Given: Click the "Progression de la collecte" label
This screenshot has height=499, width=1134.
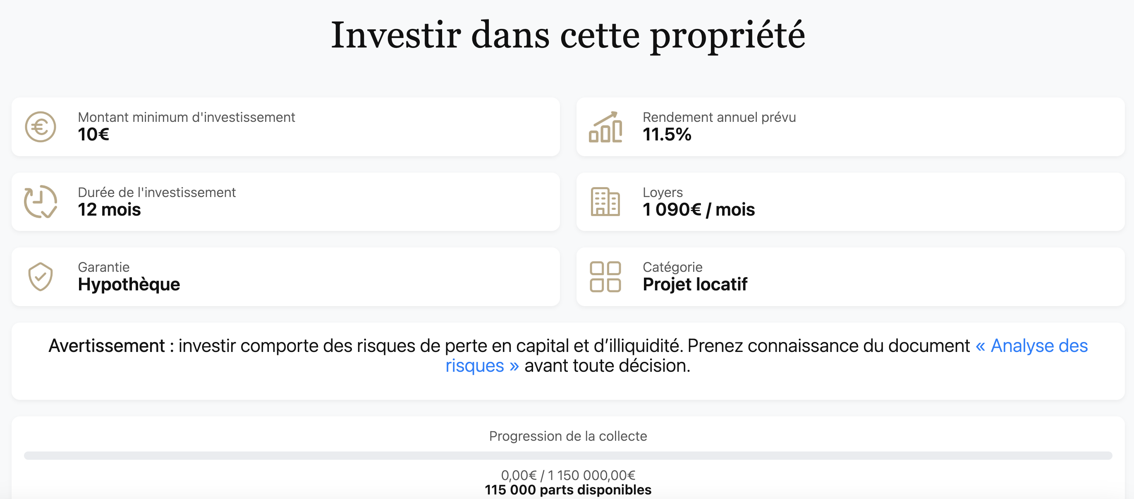Looking at the screenshot, I should click(568, 436).
